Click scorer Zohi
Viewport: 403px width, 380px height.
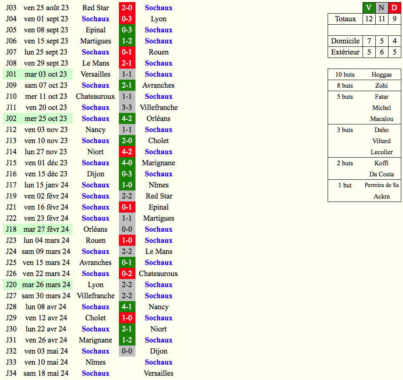point(381,86)
